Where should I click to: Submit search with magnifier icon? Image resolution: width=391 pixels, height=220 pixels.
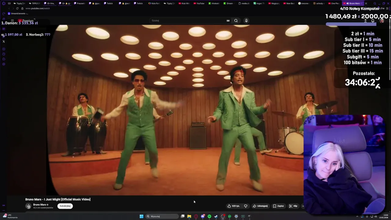click(236, 20)
